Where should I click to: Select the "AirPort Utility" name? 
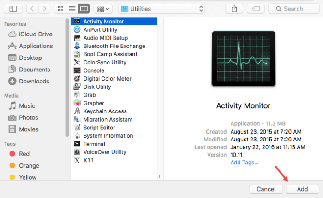pyautogui.click(x=100, y=30)
